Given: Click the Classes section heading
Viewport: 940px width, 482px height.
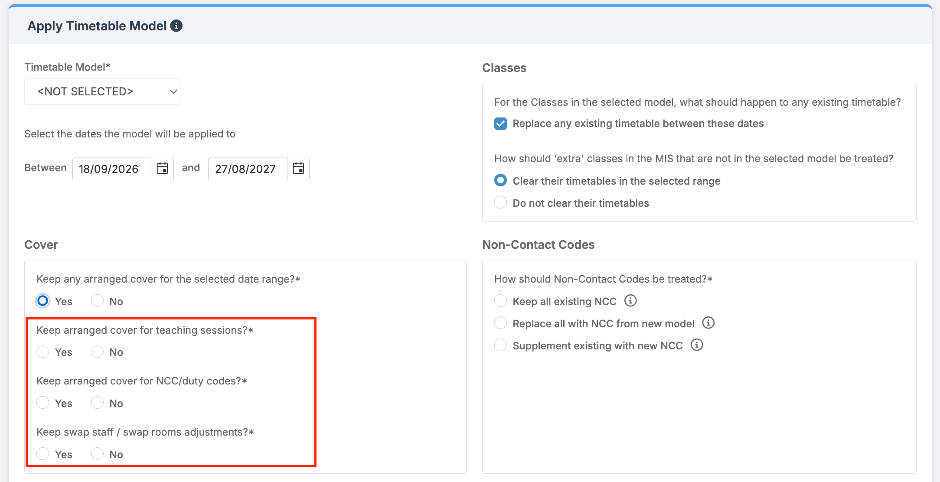Looking at the screenshot, I should point(504,68).
